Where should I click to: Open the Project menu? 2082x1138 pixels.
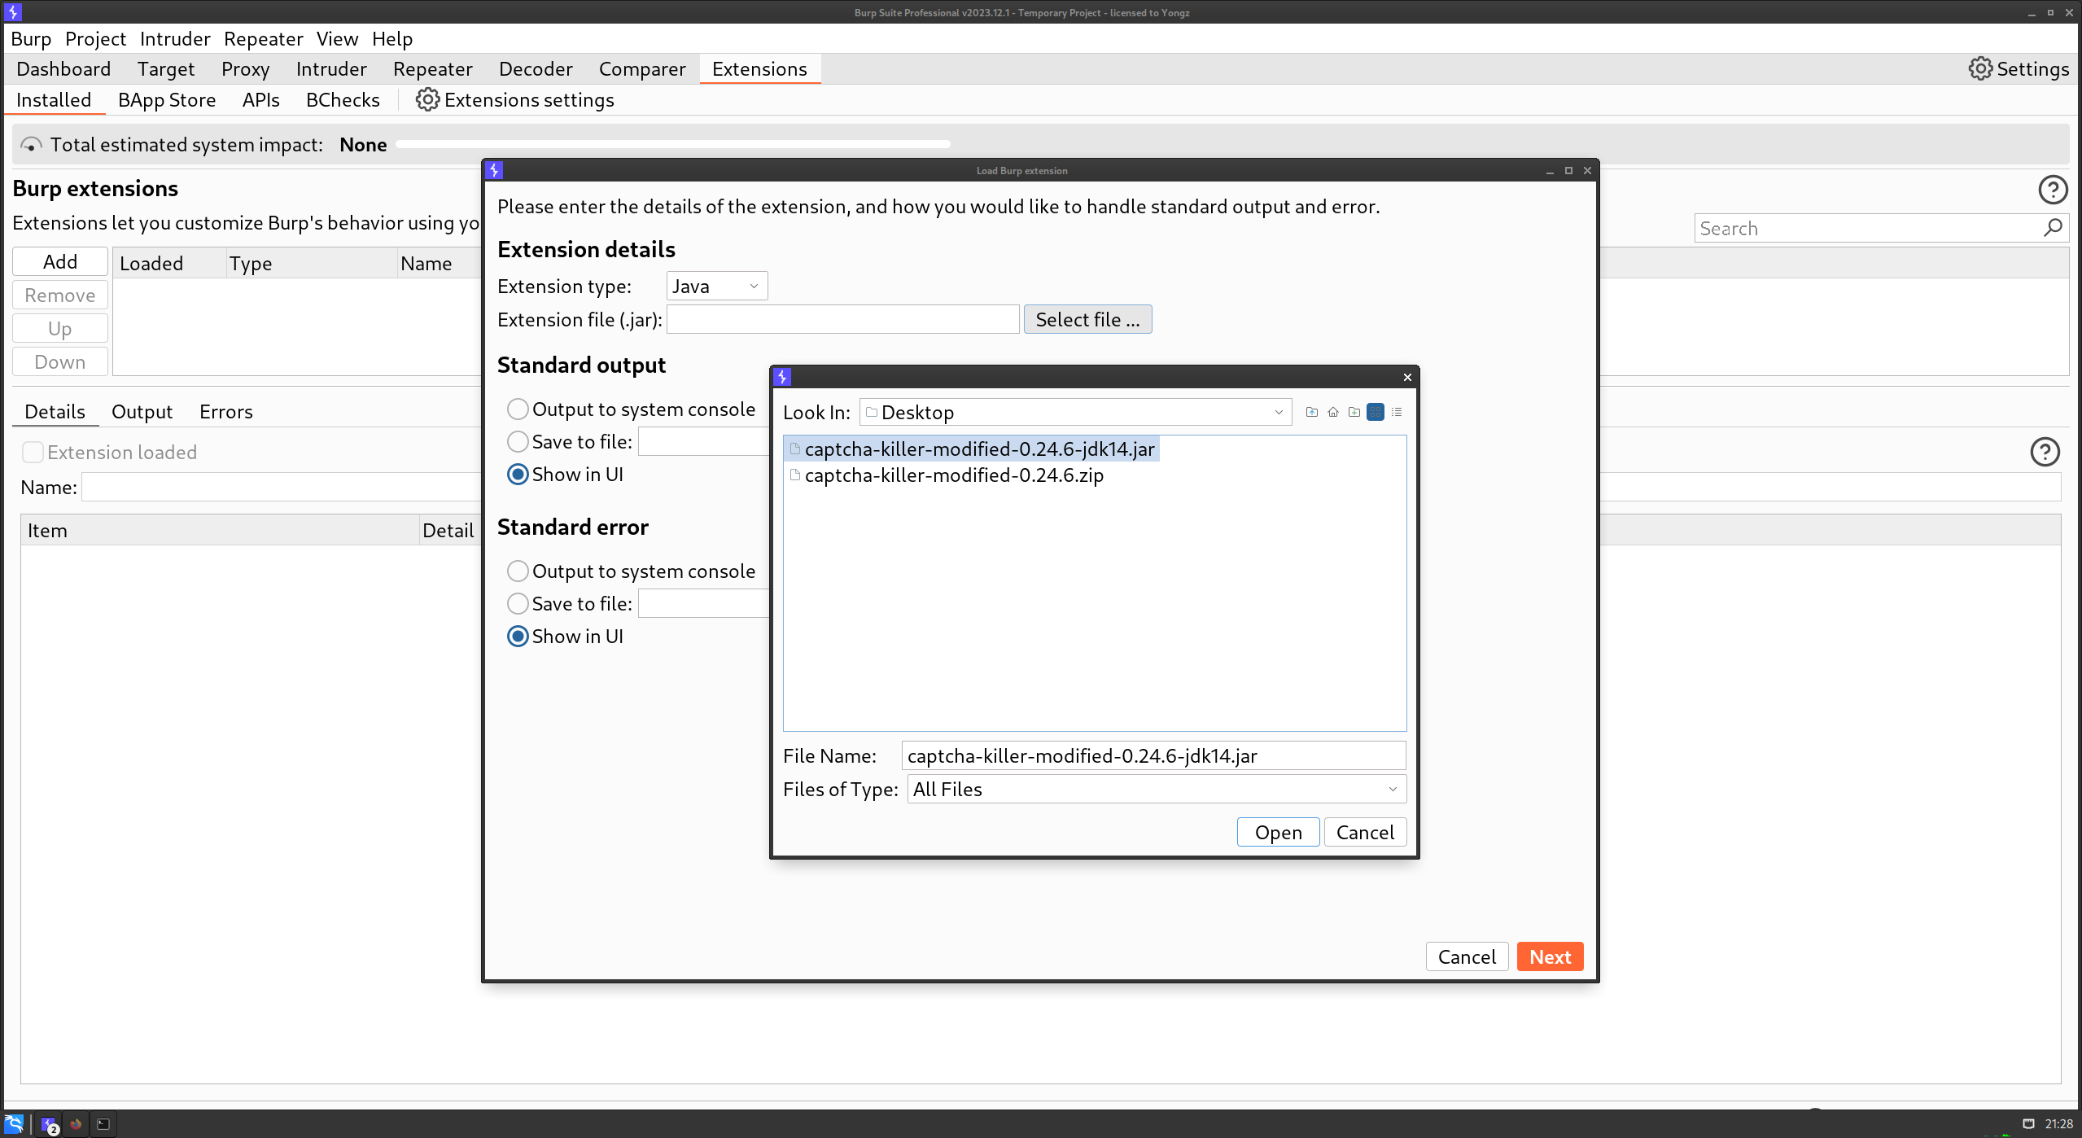tap(95, 38)
